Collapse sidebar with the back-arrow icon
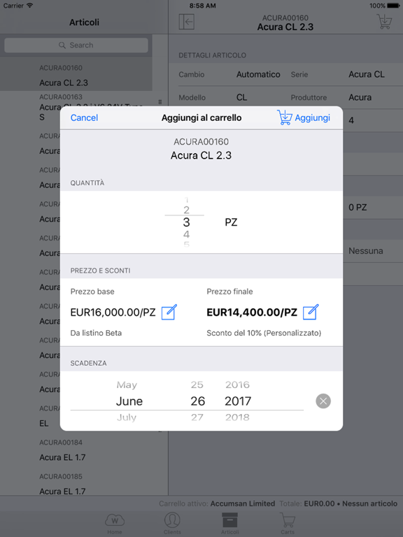 (187, 22)
